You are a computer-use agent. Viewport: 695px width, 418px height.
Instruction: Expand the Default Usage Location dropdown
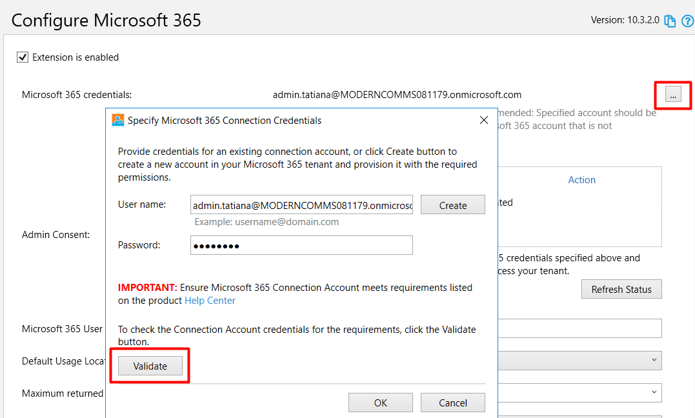coord(579,361)
